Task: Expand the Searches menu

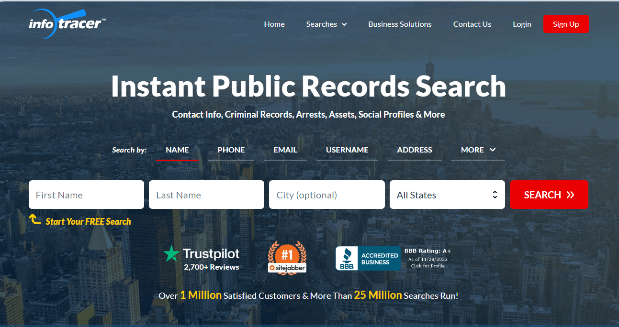Action: click(326, 24)
